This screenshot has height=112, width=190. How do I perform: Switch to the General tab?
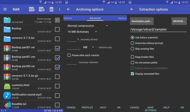[x=68, y=18]
